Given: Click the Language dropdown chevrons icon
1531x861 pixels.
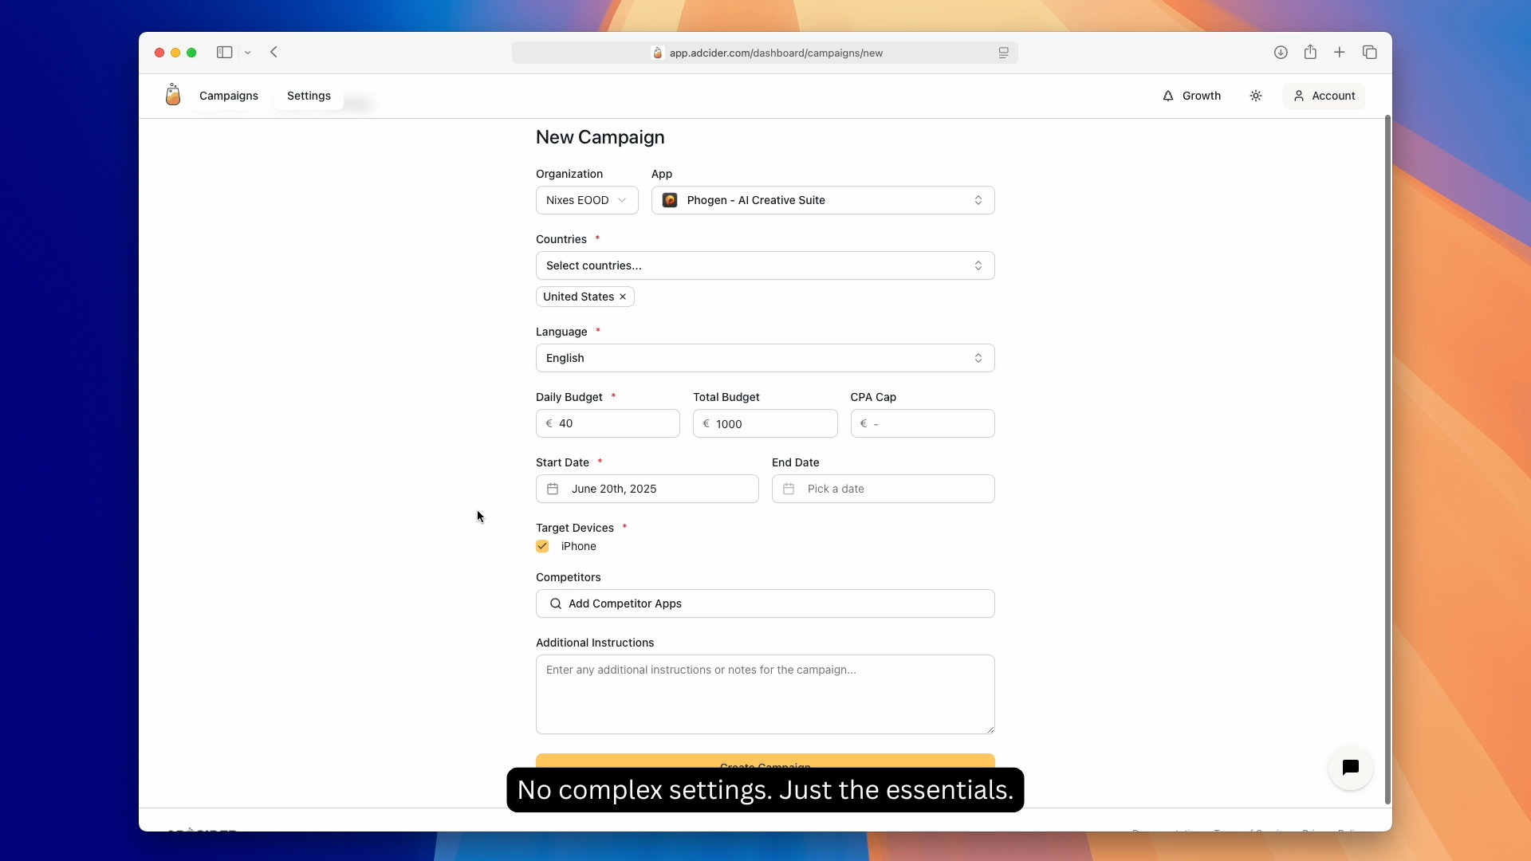Looking at the screenshot, I should point(978,358).
